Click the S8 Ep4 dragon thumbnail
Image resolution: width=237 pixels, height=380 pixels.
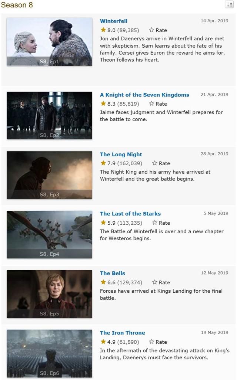tap(50, 234)
